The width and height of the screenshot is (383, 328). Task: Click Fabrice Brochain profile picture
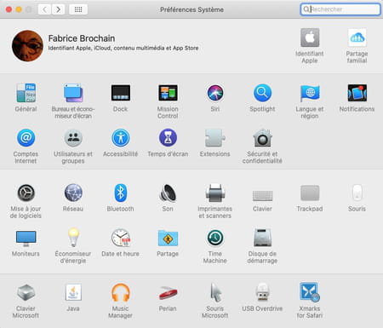coord(27,46)
